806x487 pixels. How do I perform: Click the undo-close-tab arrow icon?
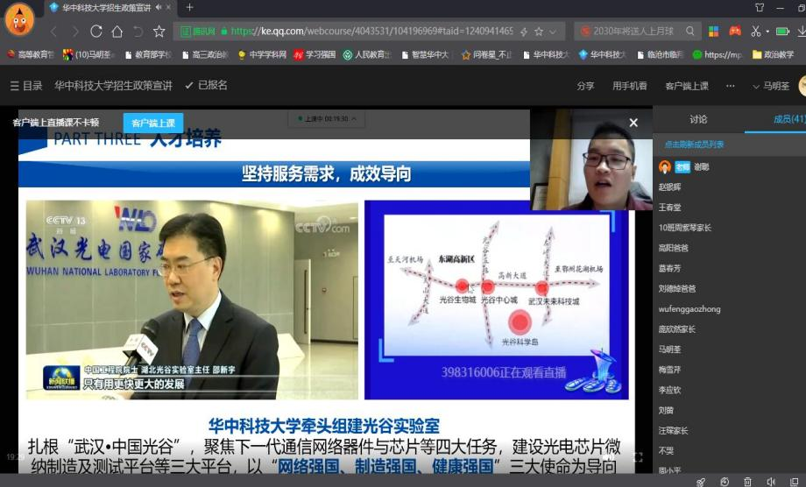[x=138, y=32]
